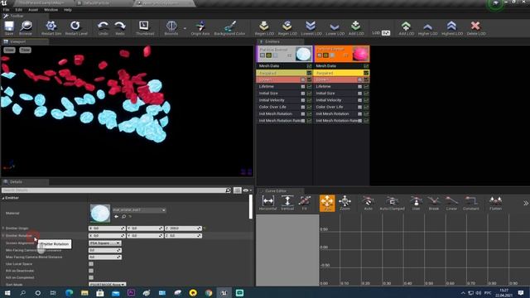Viewport: 530px width, 298px height.
Task: Jump to Lowest LOD
Action: pos(311,27)
